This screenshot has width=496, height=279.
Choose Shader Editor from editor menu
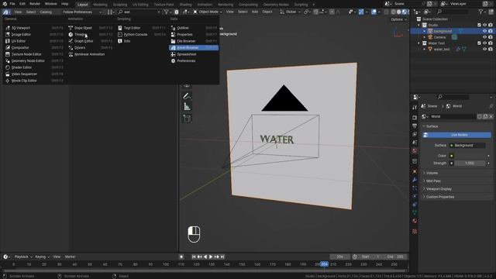click(x=34, y=67)
